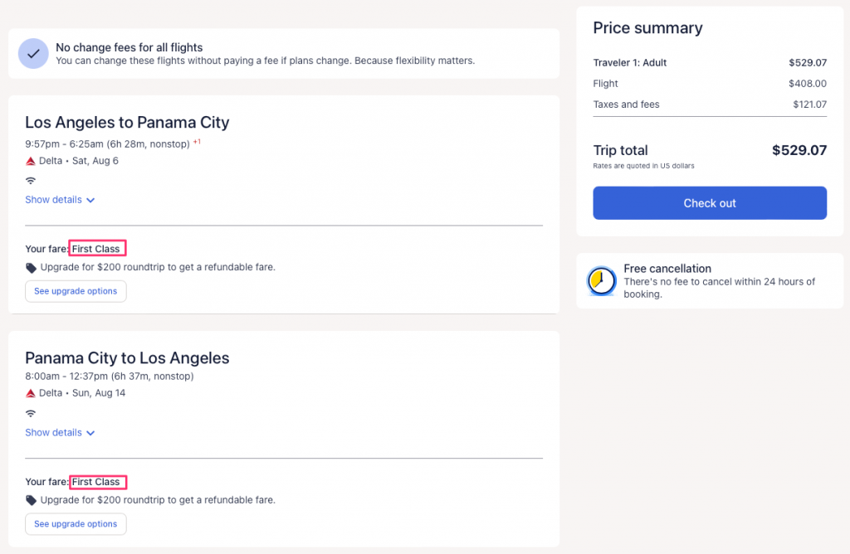Click the $529.07 Trip total amount
This screenshot has height=554, width=850.
point(799,151)
